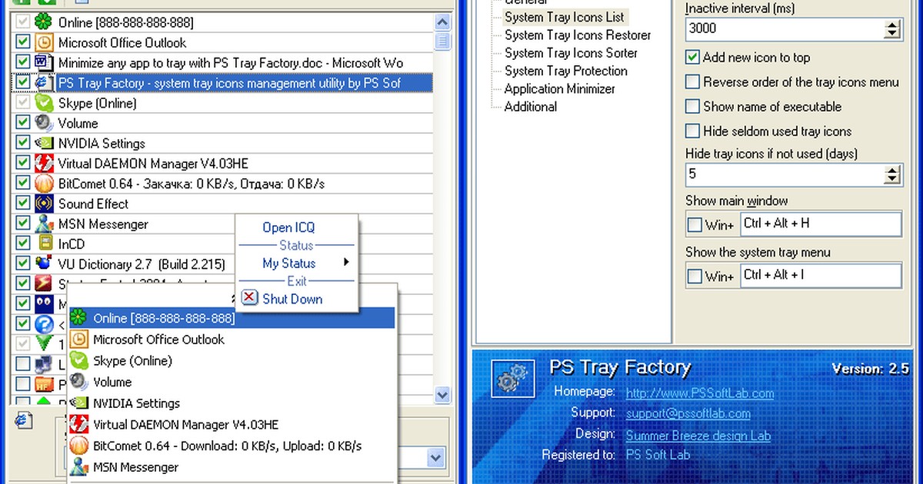Select System Tray Icons Sorter in the tree
This screenshot has width=923, height=484.
point(571,53)
